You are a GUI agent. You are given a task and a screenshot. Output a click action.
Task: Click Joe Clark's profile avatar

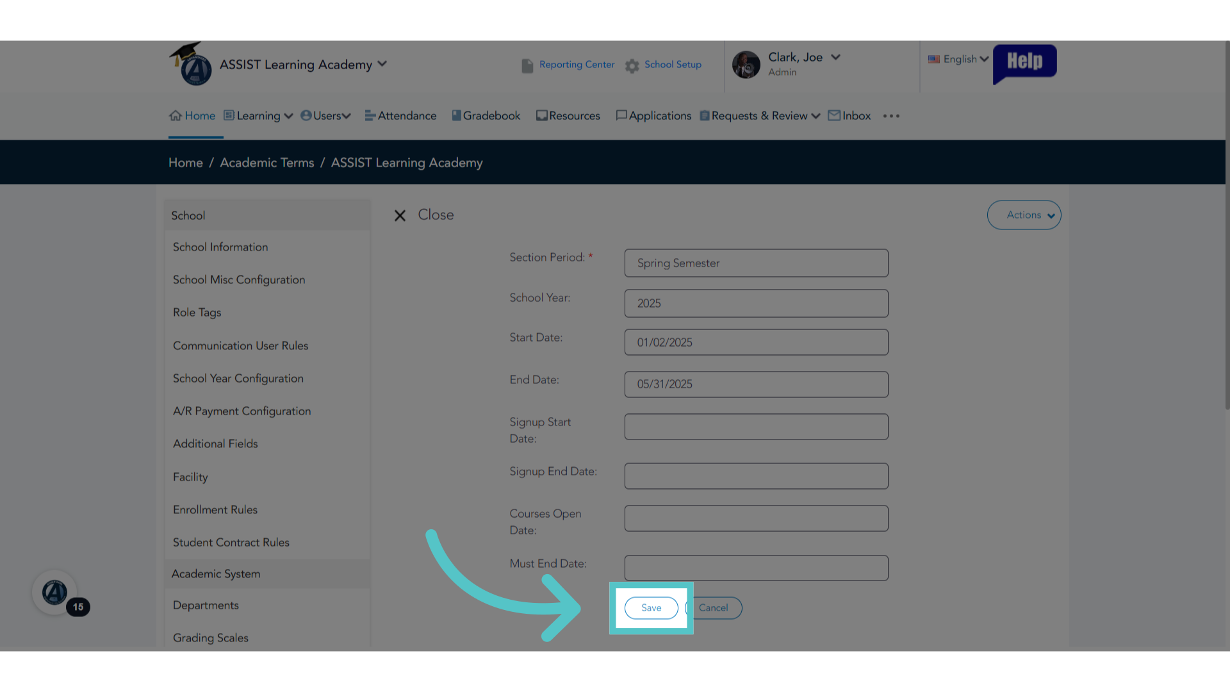coord(746,65)
